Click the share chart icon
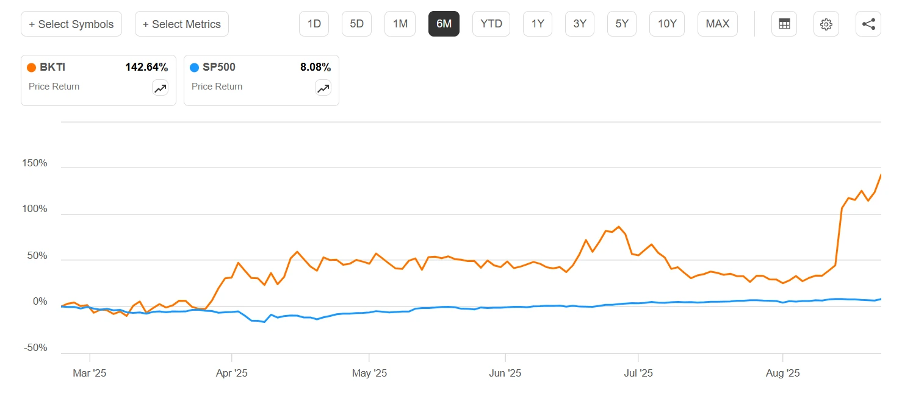Screen dimensions: 902x404 (x=868, y=24)
